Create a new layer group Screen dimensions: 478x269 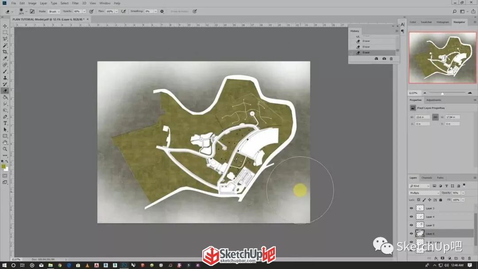tap(456, 258)
